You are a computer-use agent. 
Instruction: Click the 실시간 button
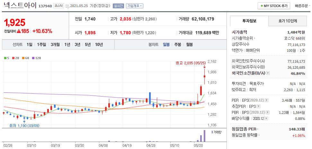tap(118, 6)
